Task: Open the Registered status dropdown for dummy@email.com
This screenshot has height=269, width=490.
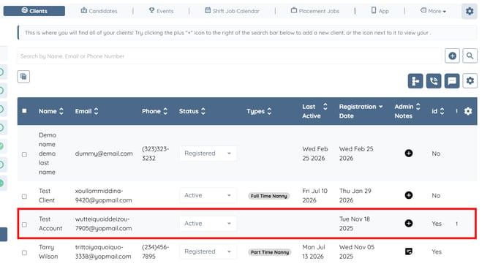Action: [x=208, y=154]
